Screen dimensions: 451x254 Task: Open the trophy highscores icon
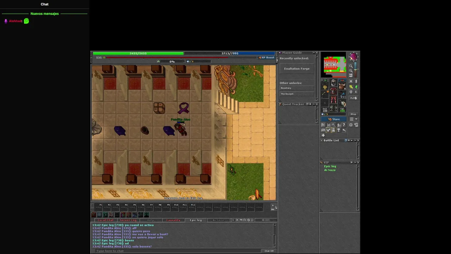[x=339, y=130]
